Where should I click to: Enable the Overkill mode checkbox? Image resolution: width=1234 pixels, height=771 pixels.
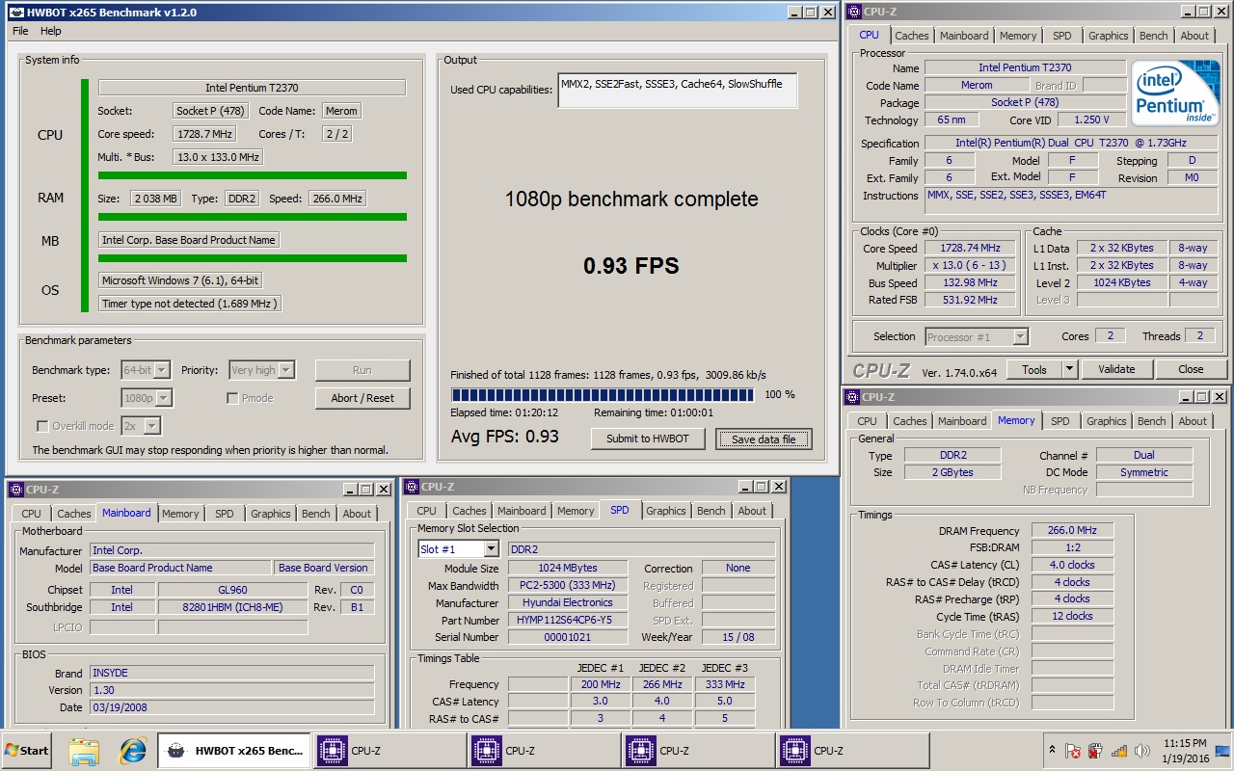pyautogui.click(x=42, y=426)
